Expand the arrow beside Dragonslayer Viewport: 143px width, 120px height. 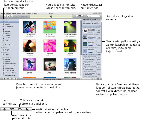(x=83, y=37)
